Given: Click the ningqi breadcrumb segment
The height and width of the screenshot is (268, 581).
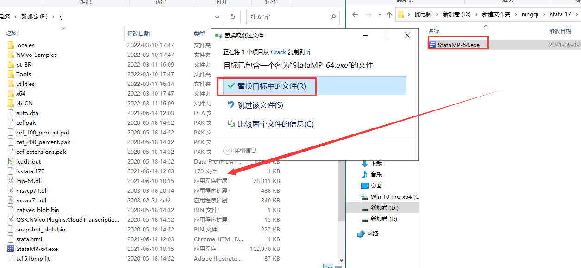Looking at the screenshot, I should click(x=529, y=14).
